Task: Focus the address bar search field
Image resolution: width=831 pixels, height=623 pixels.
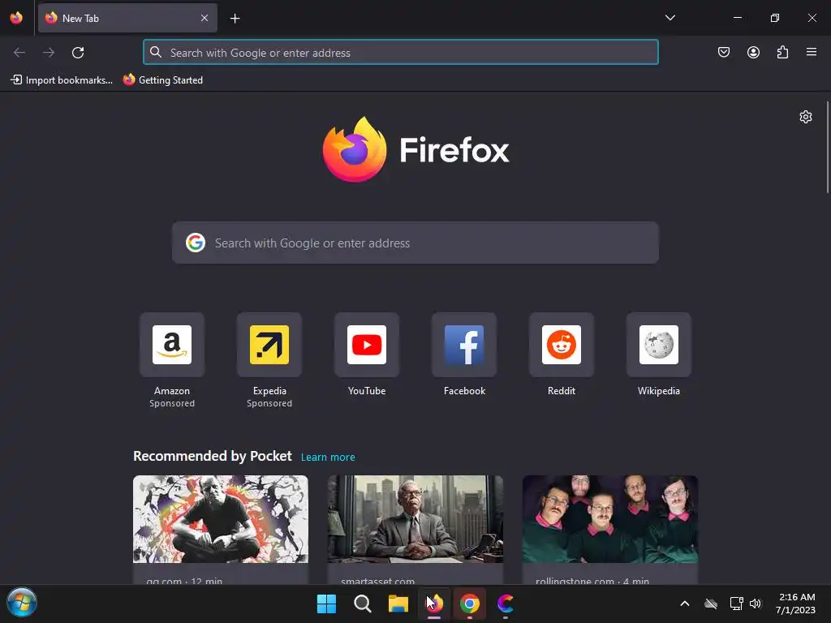Action: tap(401, 52)
